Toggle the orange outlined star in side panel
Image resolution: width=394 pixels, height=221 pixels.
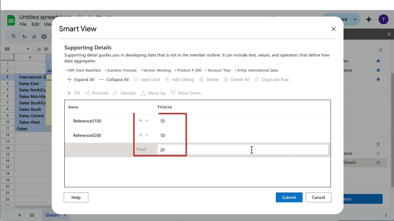tap(378, 153)
